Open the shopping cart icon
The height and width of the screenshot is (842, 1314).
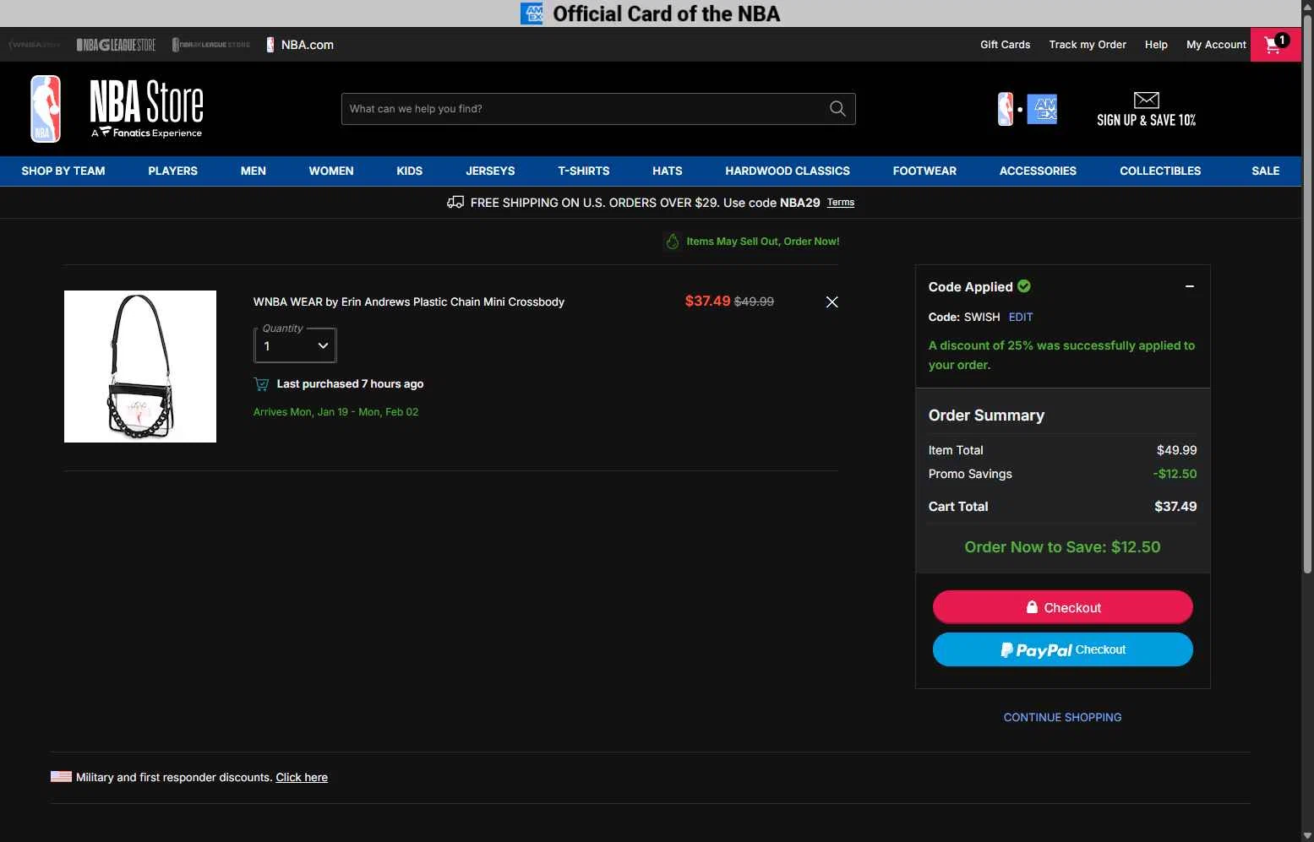pyautogui.click(x=1275, y=45)
